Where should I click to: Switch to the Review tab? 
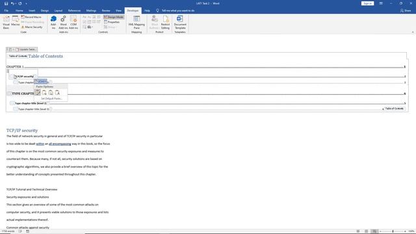[106, 10]
